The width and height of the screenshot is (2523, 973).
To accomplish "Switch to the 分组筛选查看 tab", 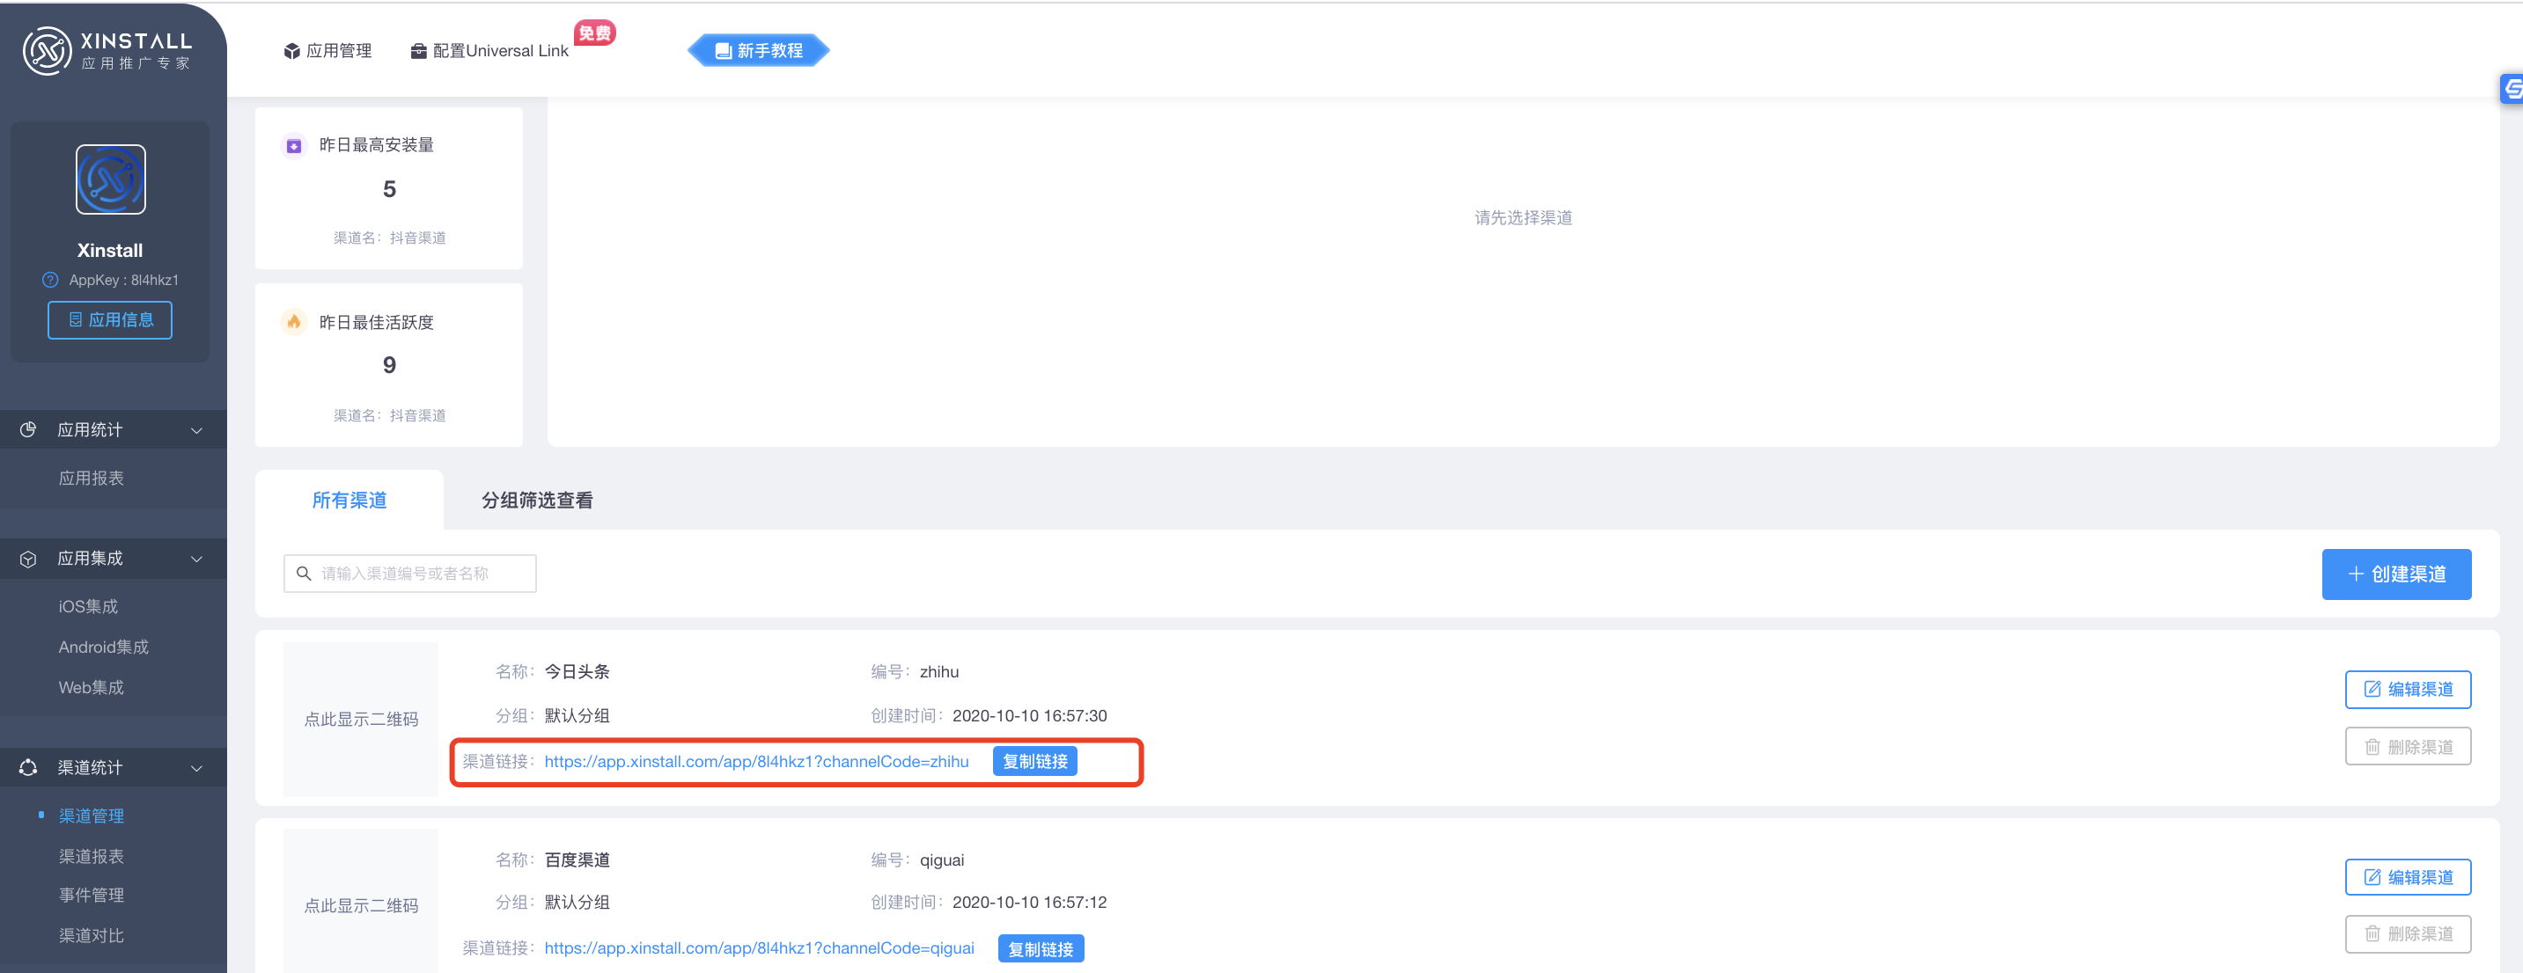I will point(537,501).
